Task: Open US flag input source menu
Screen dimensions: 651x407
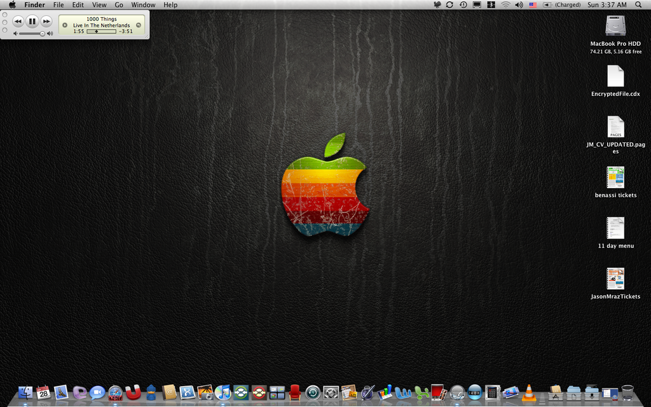Action: 533,5
